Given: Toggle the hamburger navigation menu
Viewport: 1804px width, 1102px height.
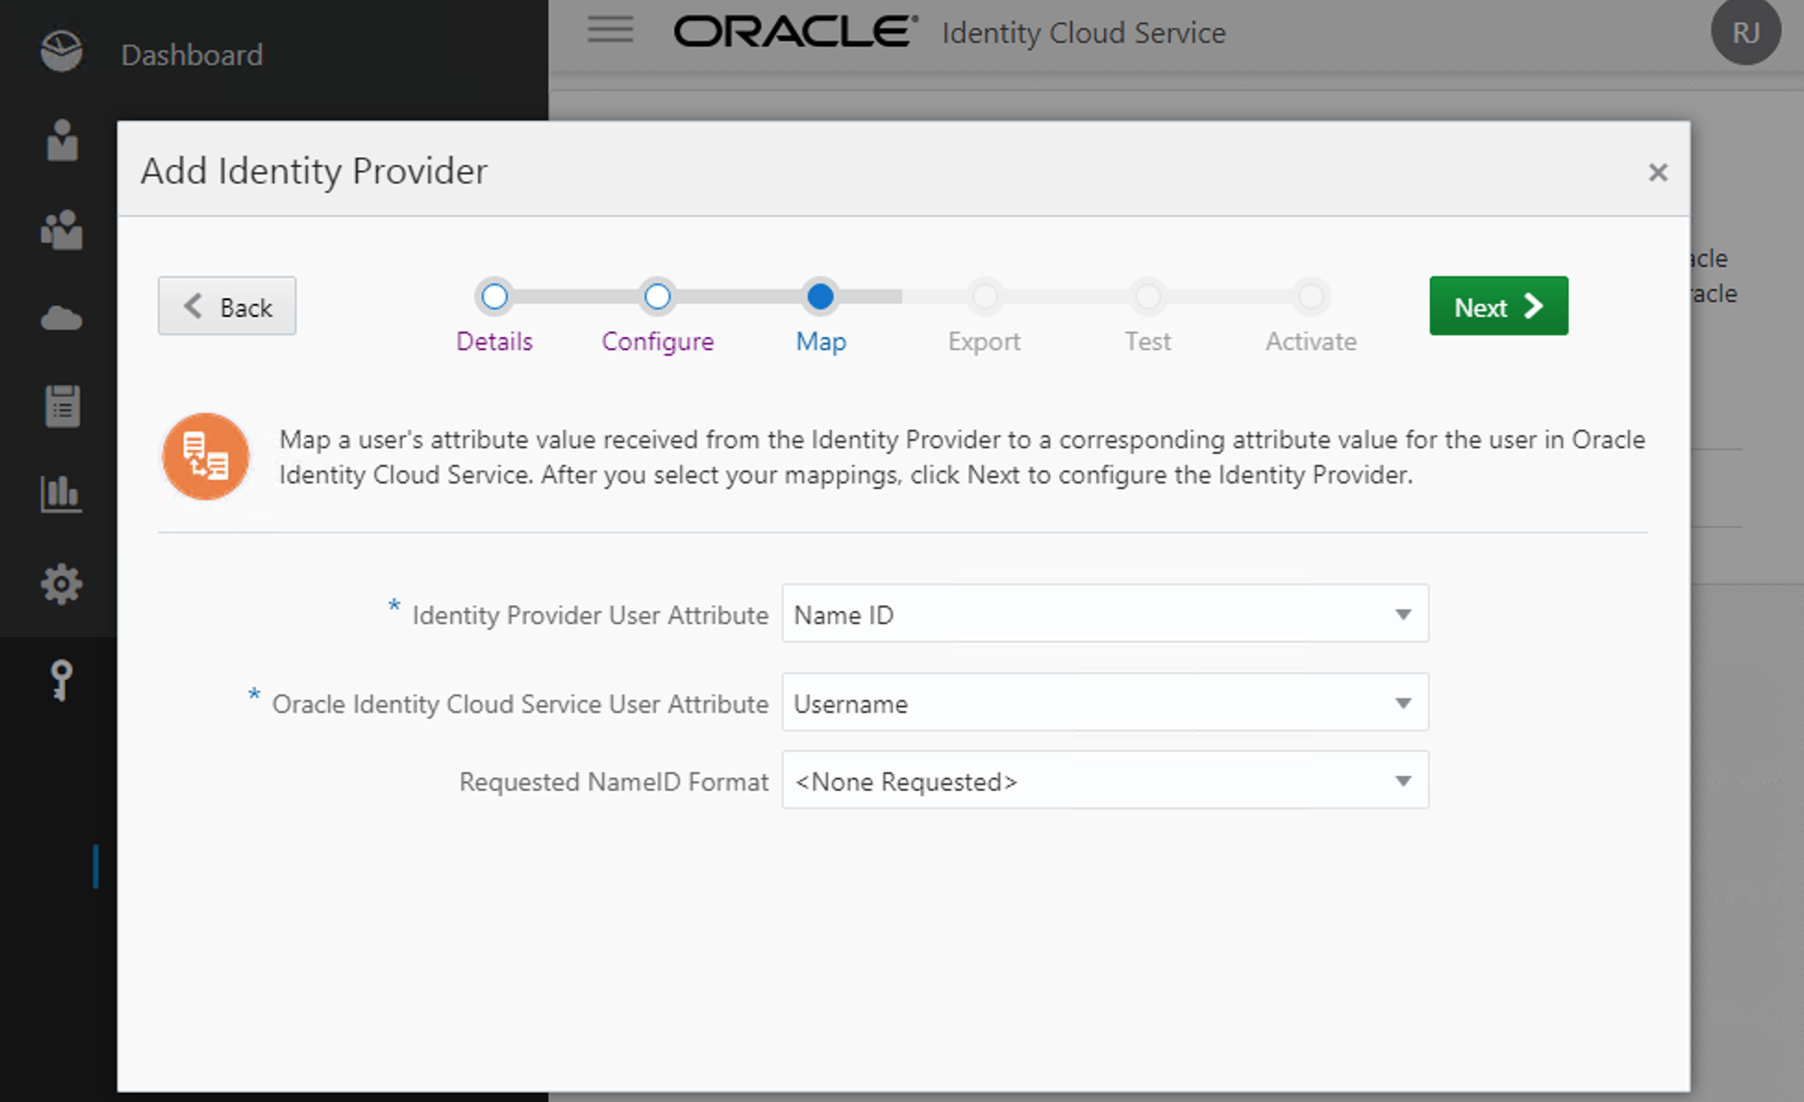Looking at the screenshot, I should coord(610,30).
